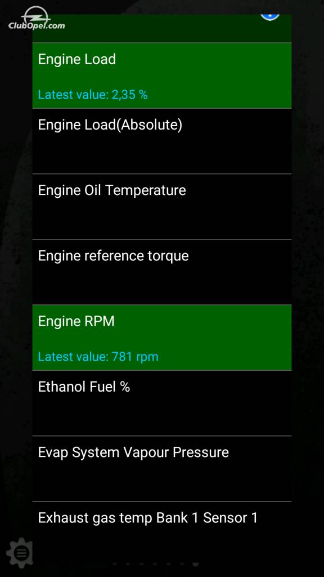Screen dimensions: 324x577
Task: Select the Ethanol Fuel % sensor
Action: [162, 403]
